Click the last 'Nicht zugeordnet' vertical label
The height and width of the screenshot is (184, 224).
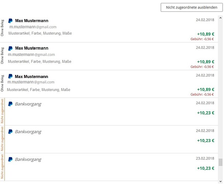(x=3, y=167)
